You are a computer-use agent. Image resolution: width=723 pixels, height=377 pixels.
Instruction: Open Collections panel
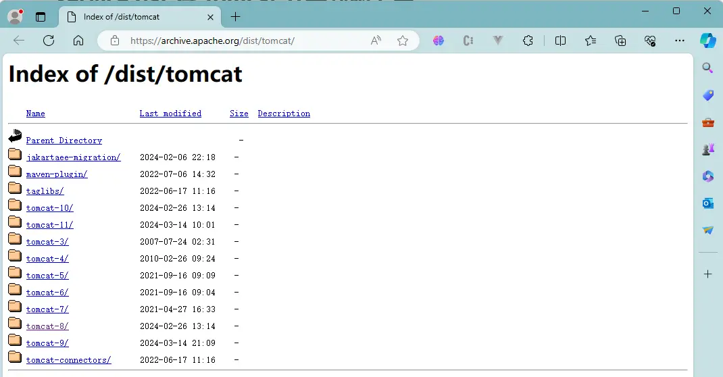point(620,41)
